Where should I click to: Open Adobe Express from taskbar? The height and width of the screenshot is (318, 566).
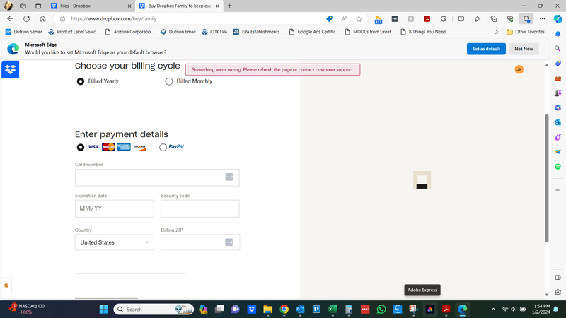pyautogui.click(x=430, y=310)
